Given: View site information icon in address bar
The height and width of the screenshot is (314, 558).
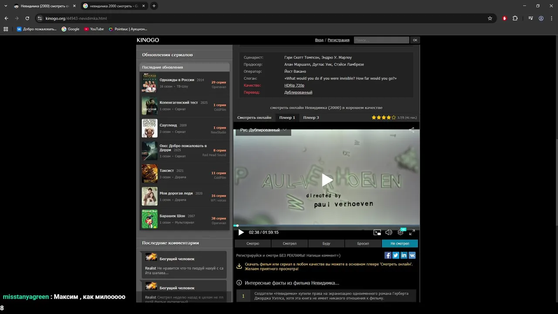Looking at the screenshot, I should click(x=40, y=18).
